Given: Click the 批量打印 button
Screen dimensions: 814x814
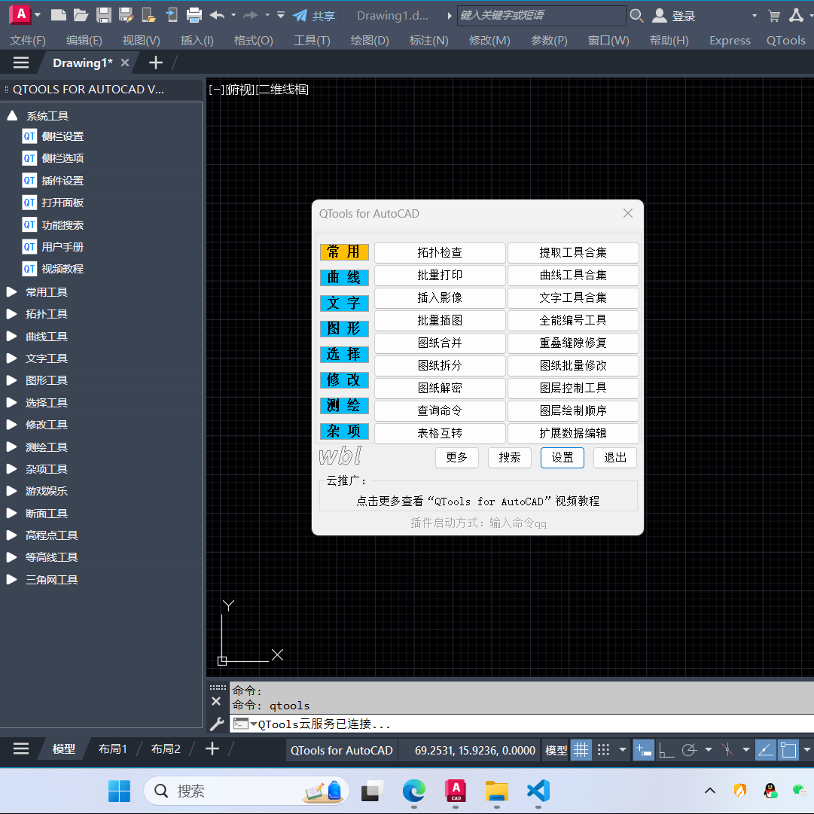Looking at the screenshot, I should (x=440, y=275).
